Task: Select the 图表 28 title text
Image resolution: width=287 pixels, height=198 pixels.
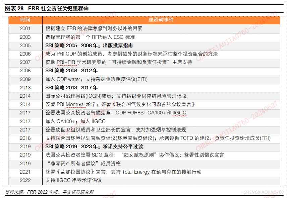Action: (x=47, y=8)
